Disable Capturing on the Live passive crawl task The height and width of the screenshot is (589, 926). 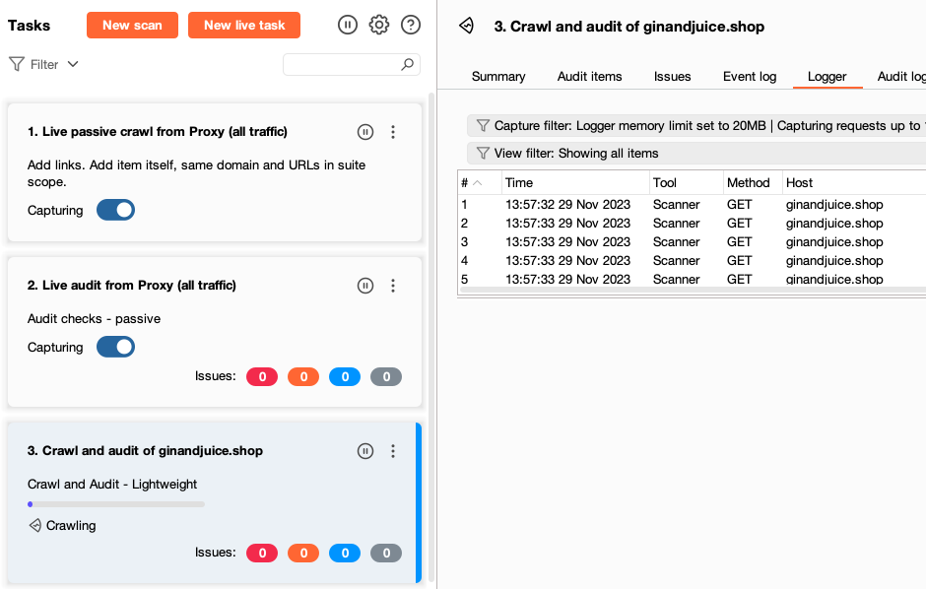[115, 209]
